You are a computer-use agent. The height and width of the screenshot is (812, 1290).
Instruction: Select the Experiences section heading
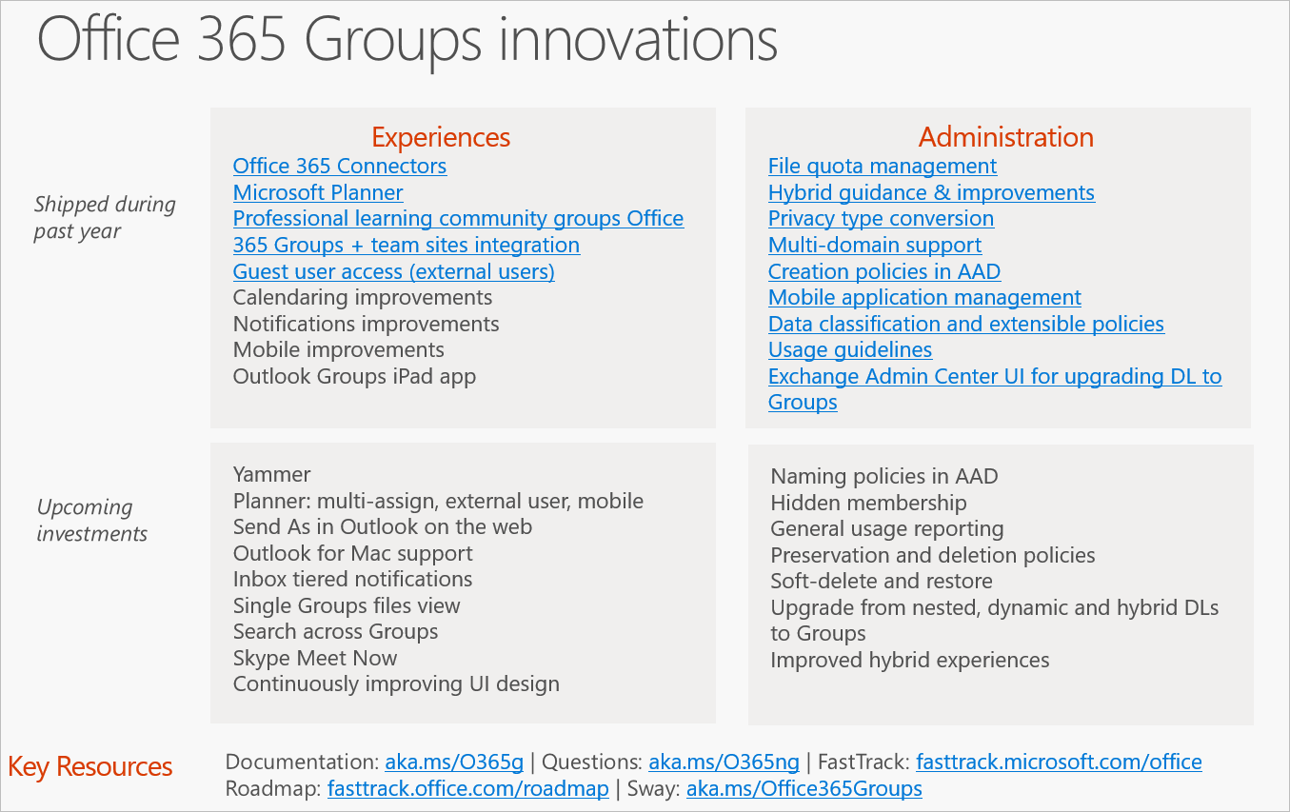[440, 137]
